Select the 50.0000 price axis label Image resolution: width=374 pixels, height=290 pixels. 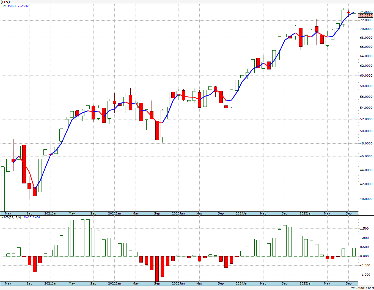pyautogui.click(x=366, y=131)
